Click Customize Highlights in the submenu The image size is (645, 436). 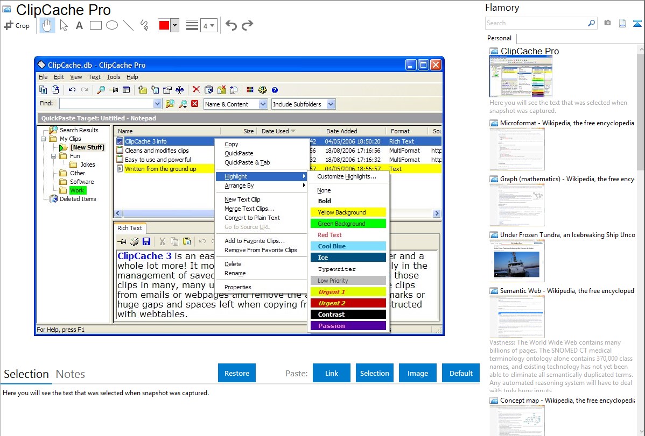coord(347,176)
